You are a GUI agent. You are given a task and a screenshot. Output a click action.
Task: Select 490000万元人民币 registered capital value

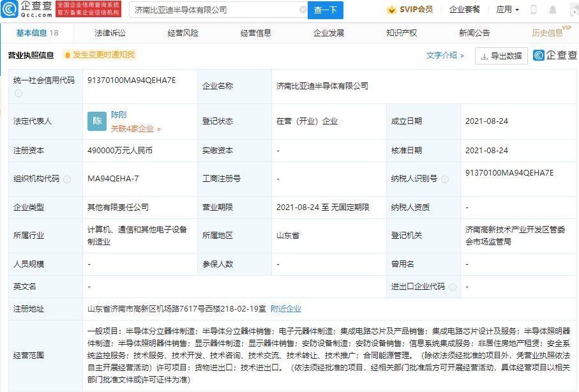click(119, 151)
